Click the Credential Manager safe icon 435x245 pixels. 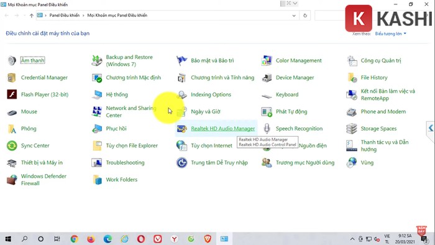pyautogui.click(x=12, y=78)
